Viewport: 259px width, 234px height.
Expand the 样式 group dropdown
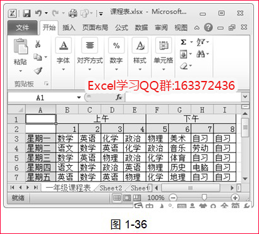coord(140,70)
